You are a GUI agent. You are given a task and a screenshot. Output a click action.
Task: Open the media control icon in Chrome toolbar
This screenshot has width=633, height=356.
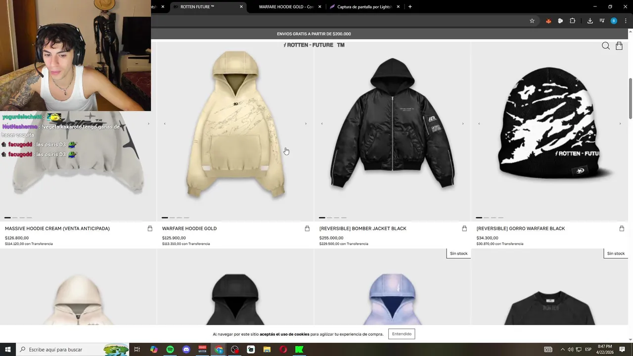click(x=602, y=21)
